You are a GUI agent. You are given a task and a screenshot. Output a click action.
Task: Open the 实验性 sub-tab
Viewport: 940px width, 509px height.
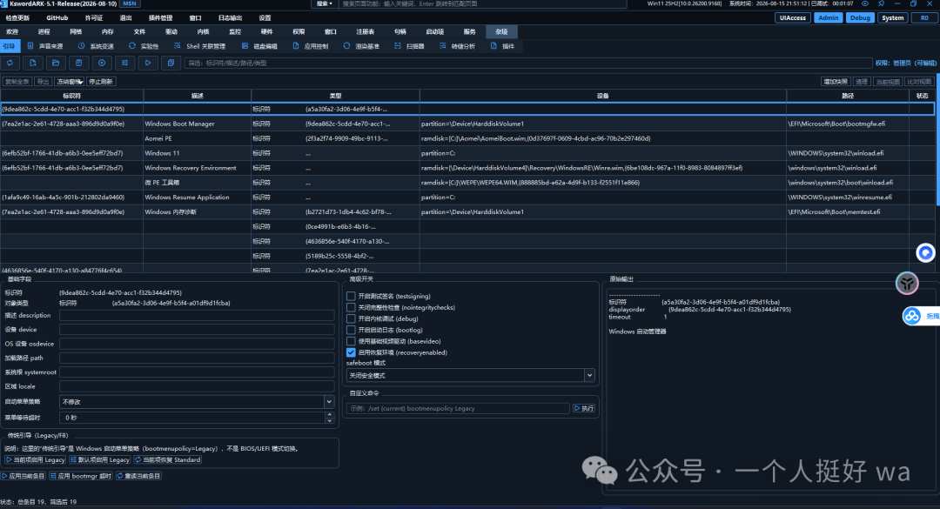click(x=144, y=46)
